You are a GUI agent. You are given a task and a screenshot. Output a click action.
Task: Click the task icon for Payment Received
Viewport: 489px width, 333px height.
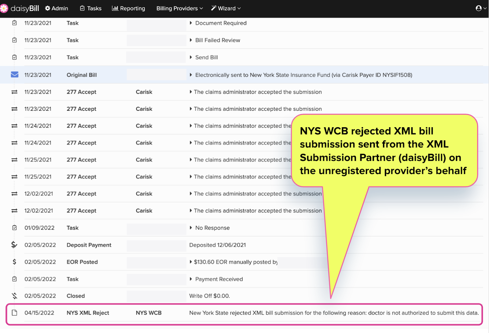coord(14,279)
